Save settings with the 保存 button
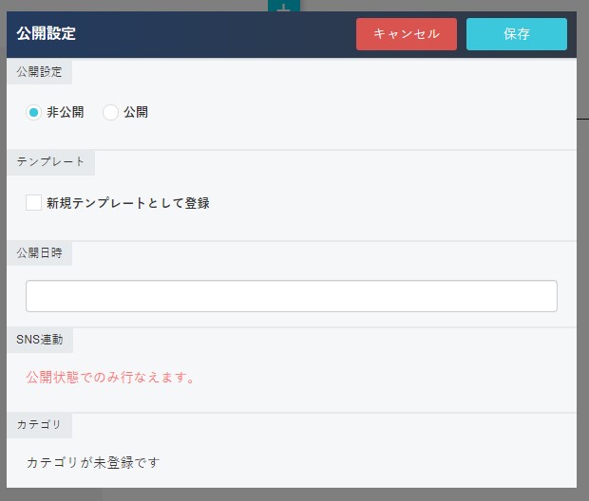Screen dimensions: 589x501 point(517,34)
